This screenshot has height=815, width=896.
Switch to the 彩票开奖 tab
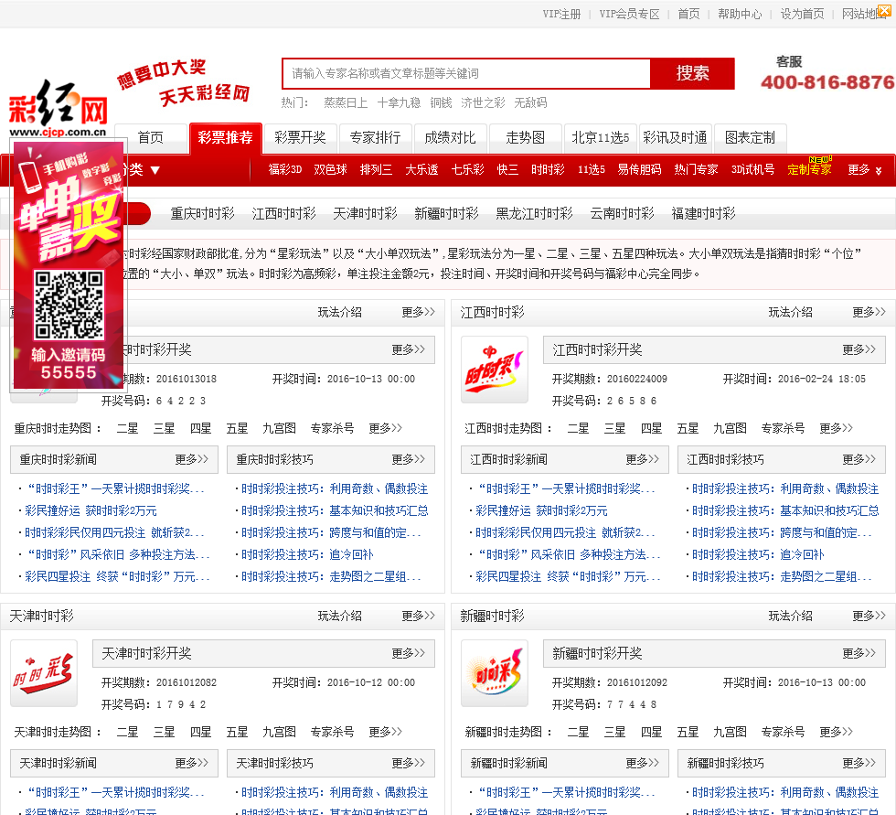pos(300,138)
